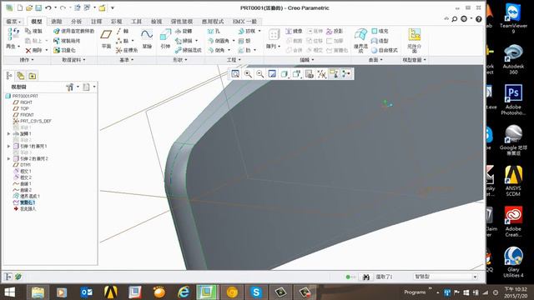Click the Refit view icon
534x300 pixels.
coord(235,74)
